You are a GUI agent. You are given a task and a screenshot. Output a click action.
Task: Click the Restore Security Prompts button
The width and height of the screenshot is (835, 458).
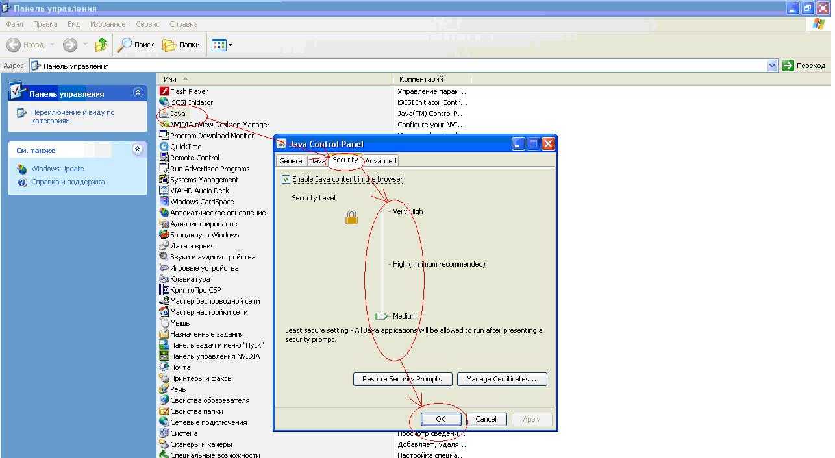pos(402,379)
